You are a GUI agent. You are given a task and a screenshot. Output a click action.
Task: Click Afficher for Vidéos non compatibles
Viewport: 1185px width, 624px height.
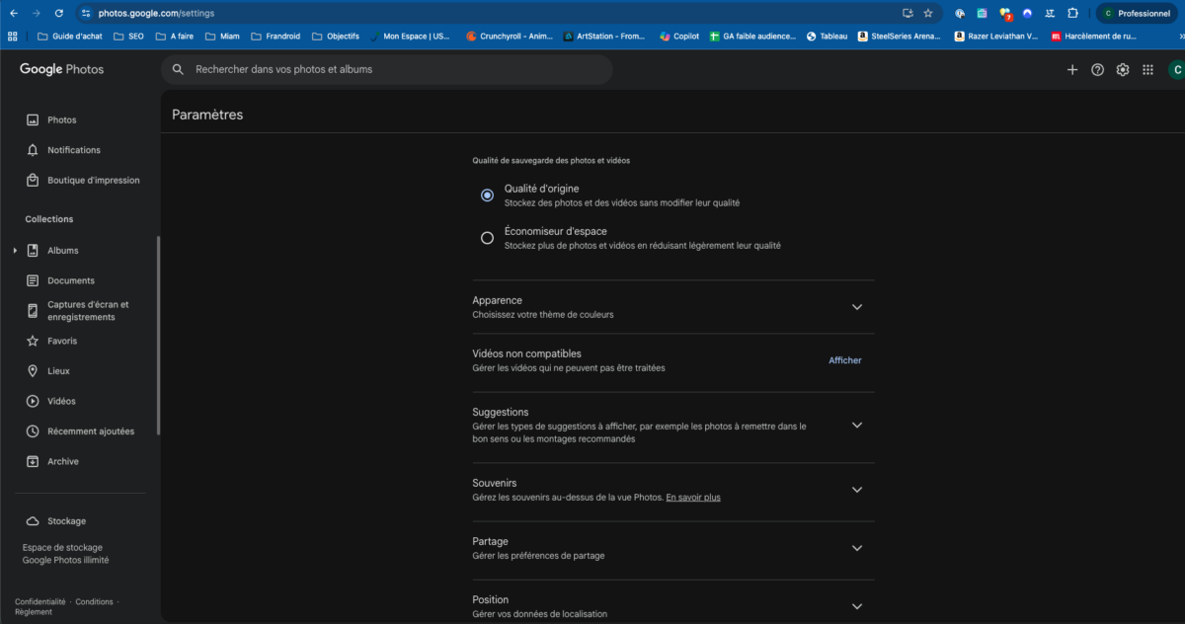coord(844,360)
